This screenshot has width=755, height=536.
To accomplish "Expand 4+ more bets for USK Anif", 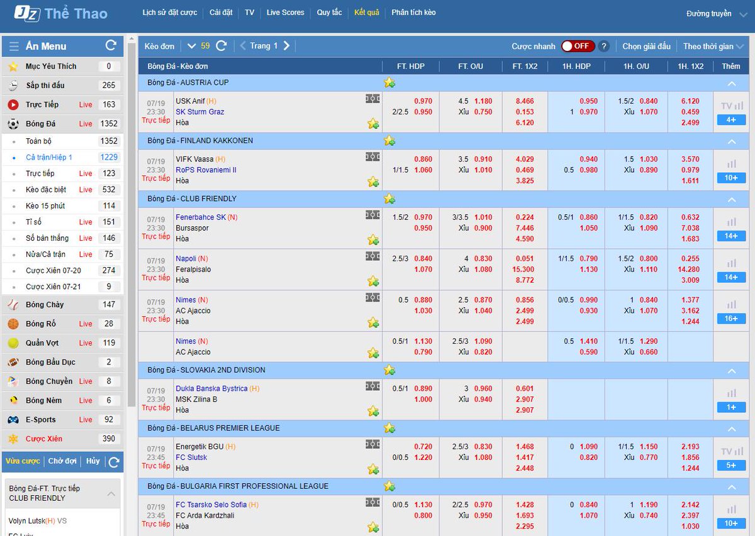I will [x=731, y=119].
